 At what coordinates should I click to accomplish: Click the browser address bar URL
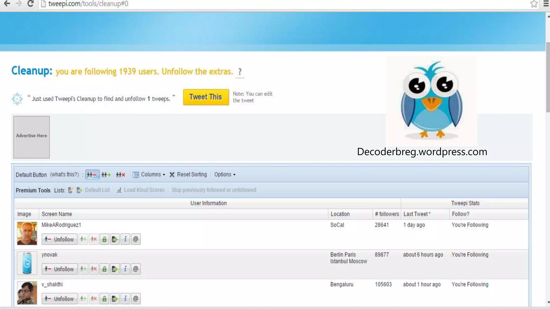(x=88, y=4)
